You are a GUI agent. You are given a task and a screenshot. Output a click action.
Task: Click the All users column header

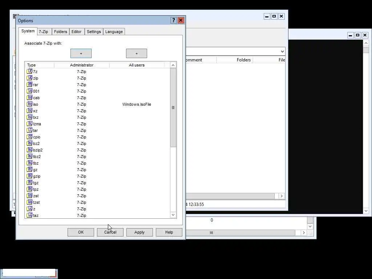click(137, 65)
